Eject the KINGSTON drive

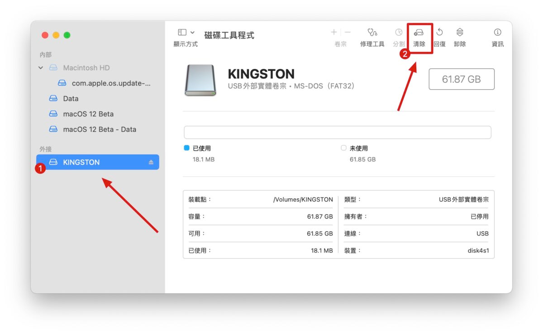151,162
